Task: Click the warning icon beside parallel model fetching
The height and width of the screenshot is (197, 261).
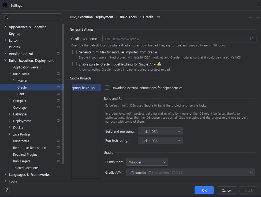Action: point(159,64)
